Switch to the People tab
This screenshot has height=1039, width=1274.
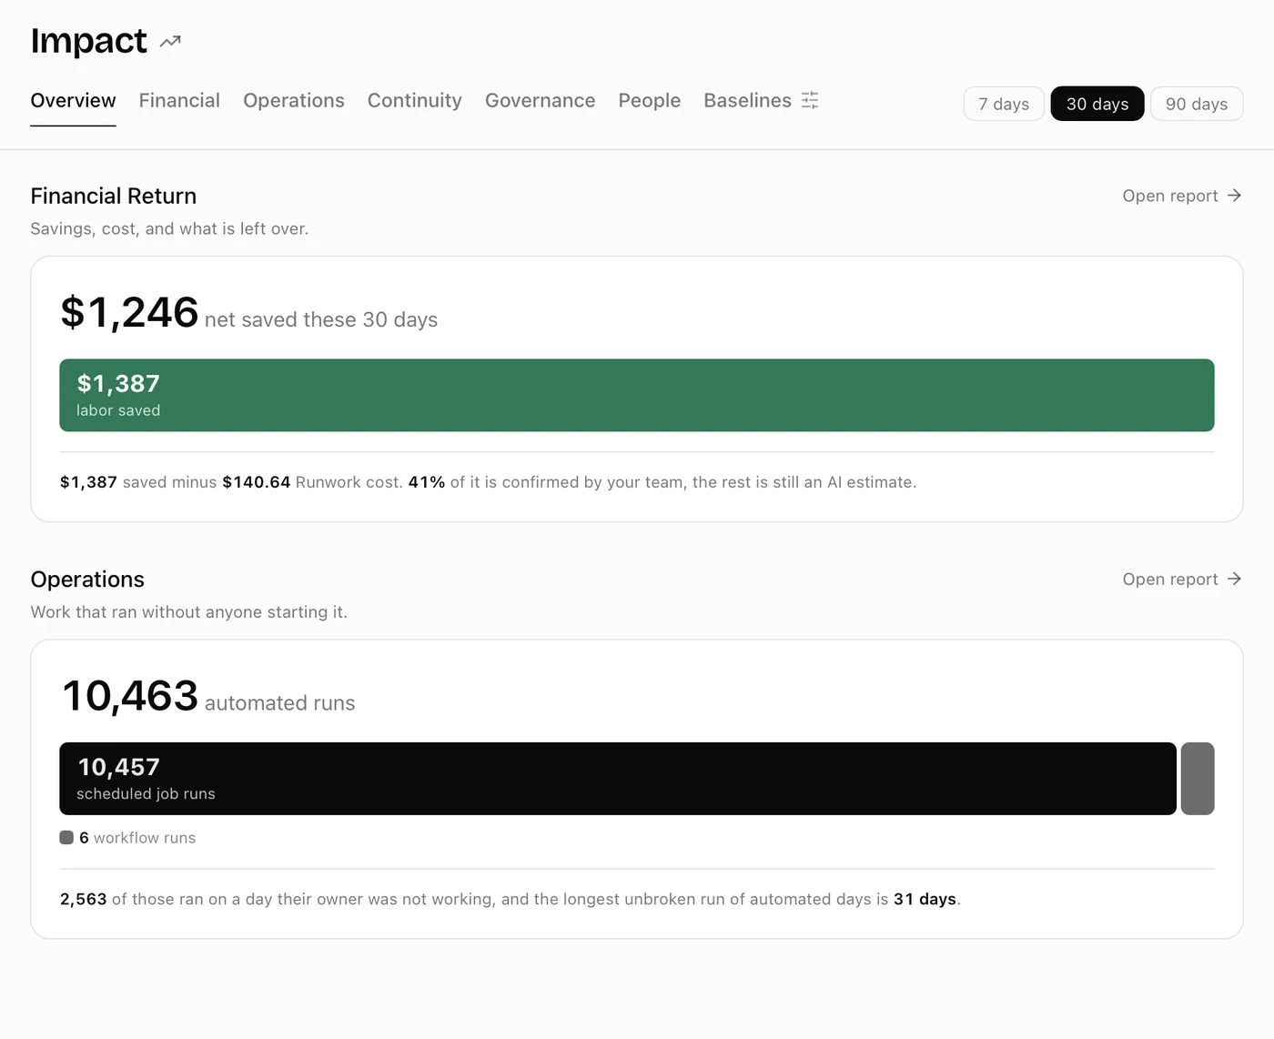pos(650,100)
